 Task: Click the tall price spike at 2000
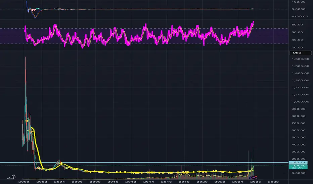pos(26,67)
